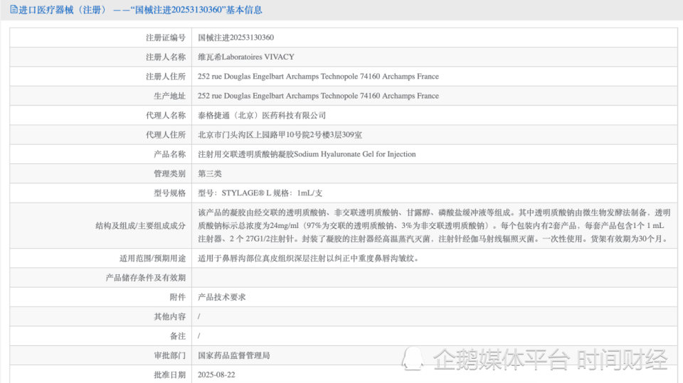Select intended use text 适用于鼻唇沟部位真皮组织

click(308, 258)
